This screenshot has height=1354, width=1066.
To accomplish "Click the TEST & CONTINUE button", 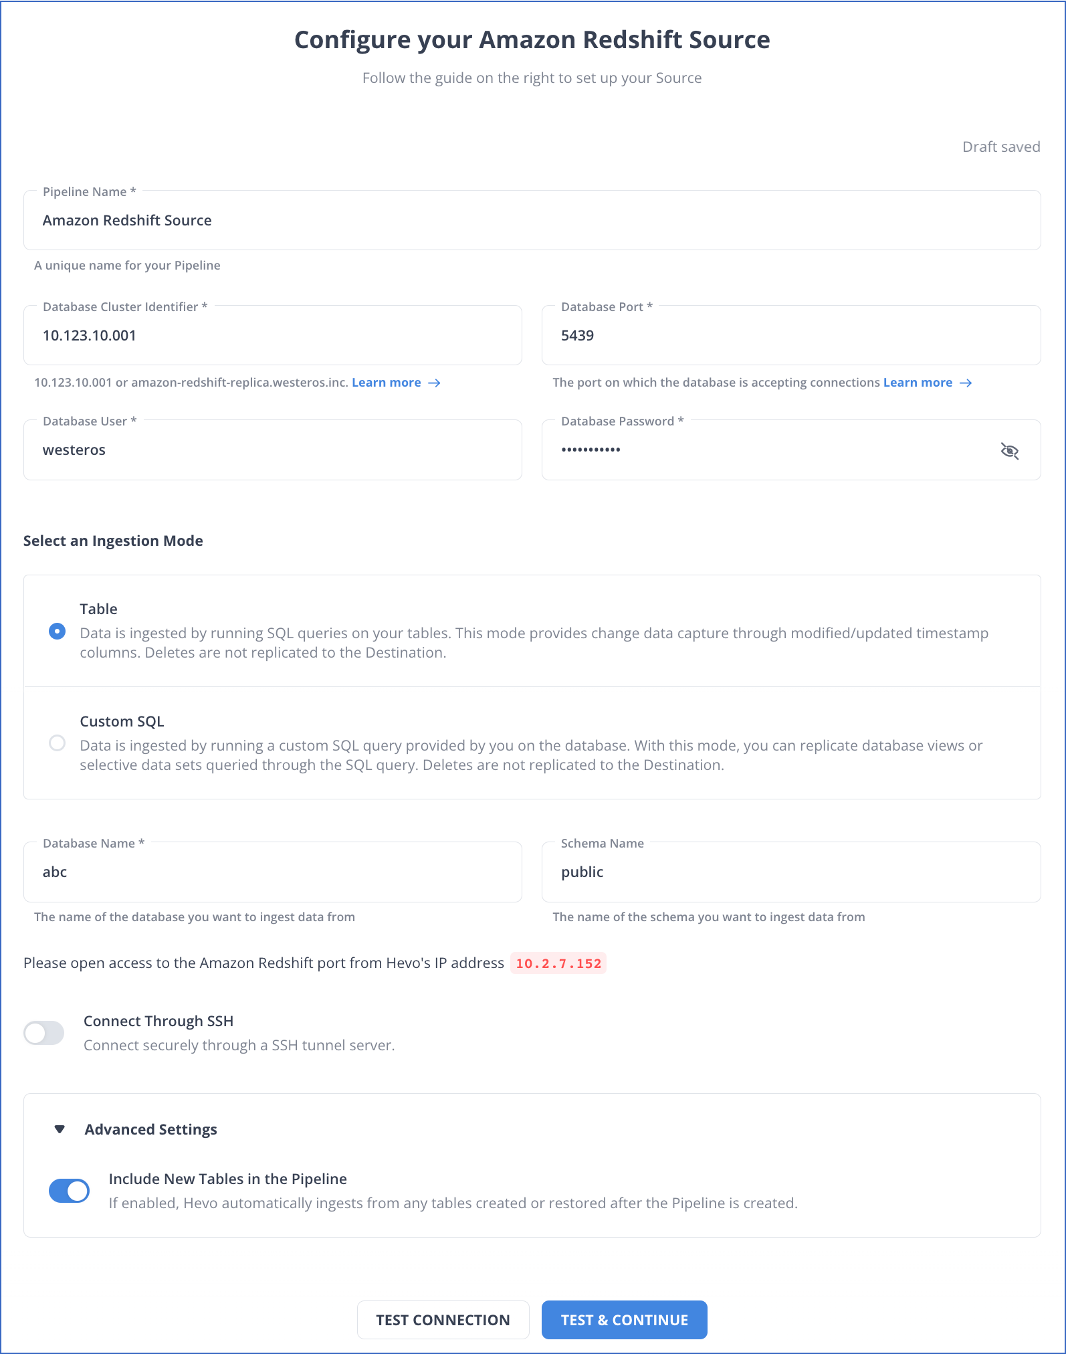I will point(624,1320).
